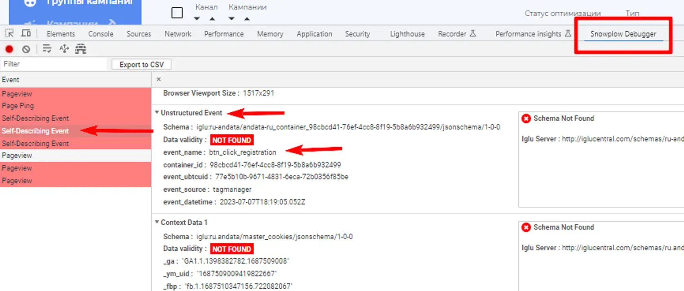Switch to the Network tab
This screenshot has height=291, width=684.
click(x=178, y=34)
